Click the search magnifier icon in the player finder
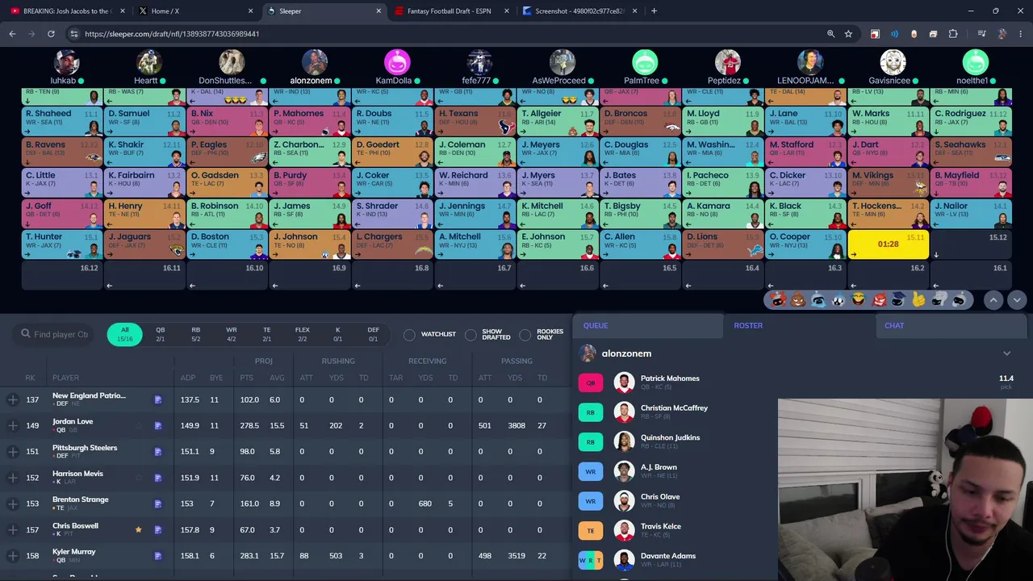1033x581 pixels. tap(26, 334)
